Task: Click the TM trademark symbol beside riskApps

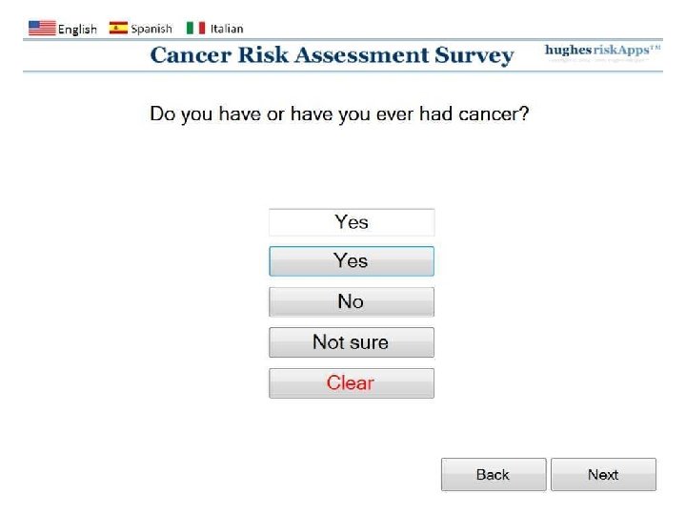Action: coord(655,47)
